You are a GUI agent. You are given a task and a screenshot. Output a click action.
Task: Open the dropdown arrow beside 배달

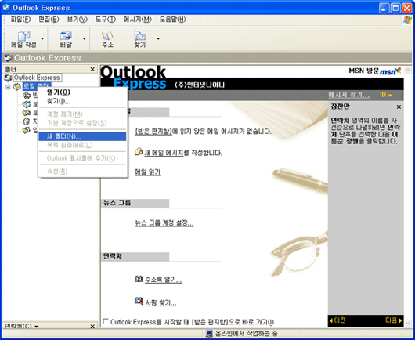85,38
